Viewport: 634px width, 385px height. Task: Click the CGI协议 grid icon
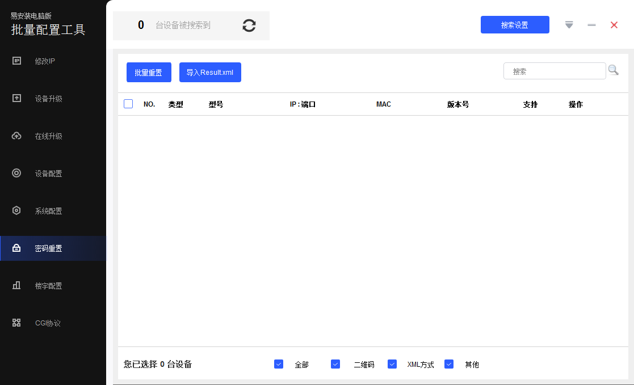17,323
